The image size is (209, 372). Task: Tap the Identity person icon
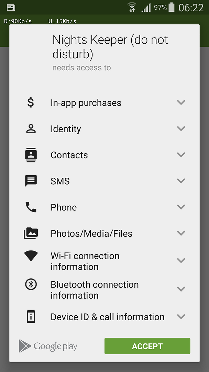coord(31,129)
